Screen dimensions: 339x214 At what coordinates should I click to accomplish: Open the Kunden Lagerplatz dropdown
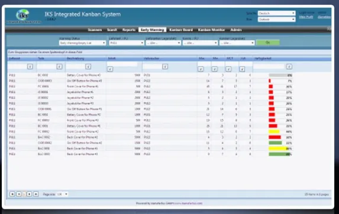[237, 43]
